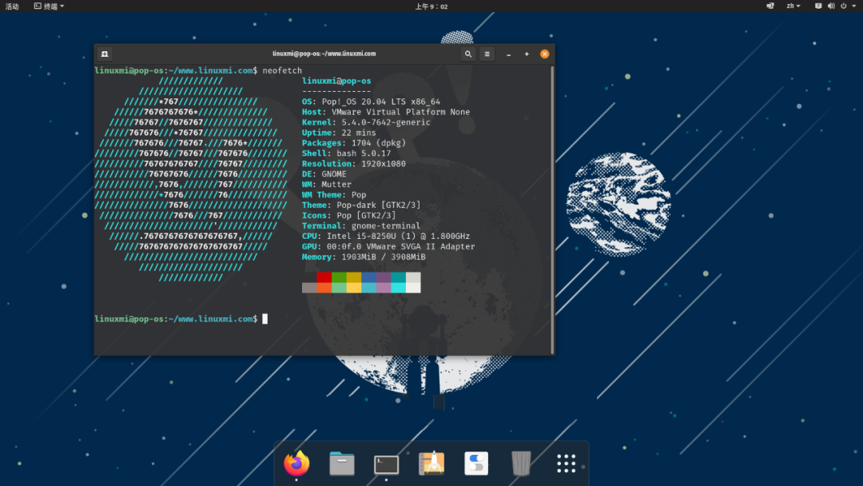
Task: Launch Firefox from the dock
Action: pyautogui.click(x=297, y=464)
